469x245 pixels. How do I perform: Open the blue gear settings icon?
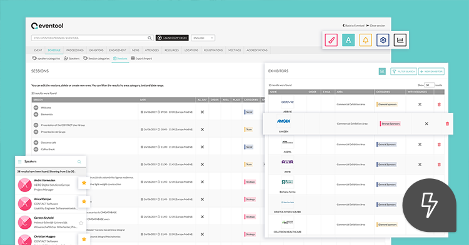(383, 40)
